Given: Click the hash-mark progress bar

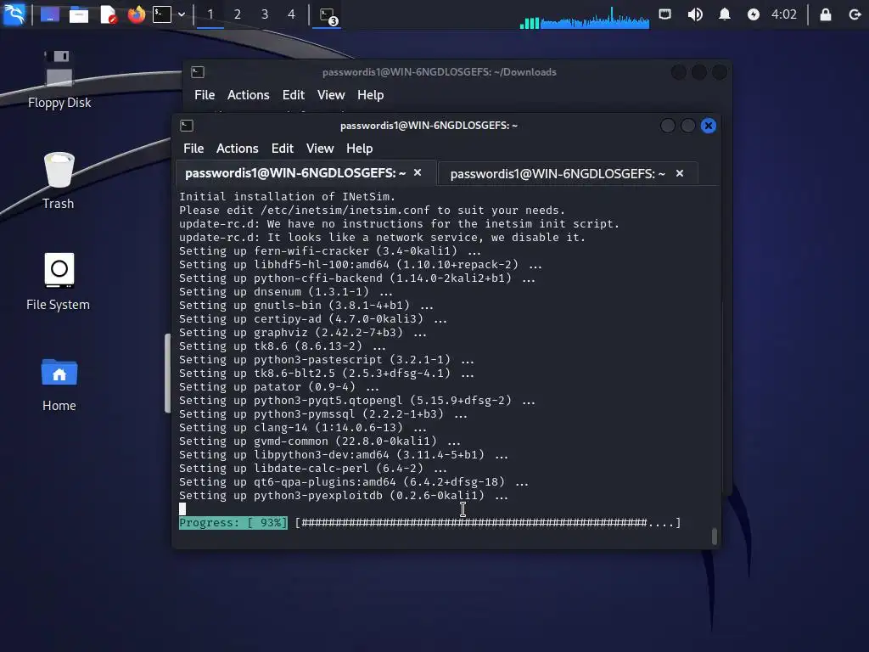Looking at the screenshot, I should pyautogui.click(x=488, y=523).
